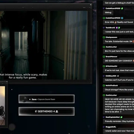Click the Chatqueeeen username
This screenshot has width=134, height=134.
111,37
